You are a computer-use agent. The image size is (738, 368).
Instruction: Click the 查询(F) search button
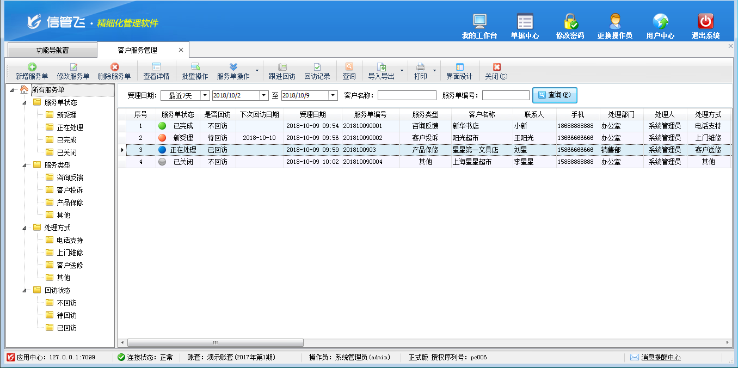(x=555, y=95)
